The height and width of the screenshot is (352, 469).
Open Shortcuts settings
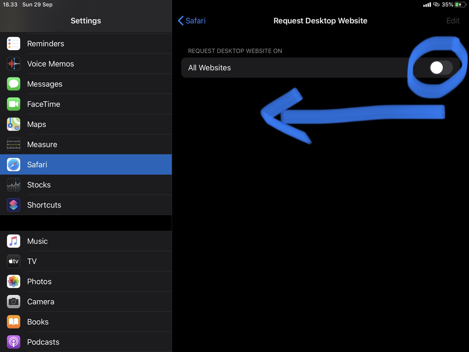(86, 205)
